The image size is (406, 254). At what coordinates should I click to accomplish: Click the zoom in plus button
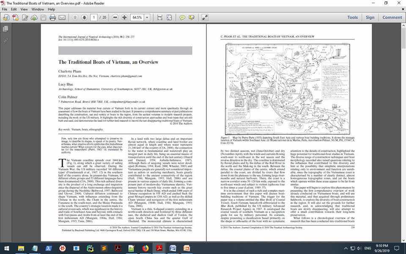[x=124, y=17]
